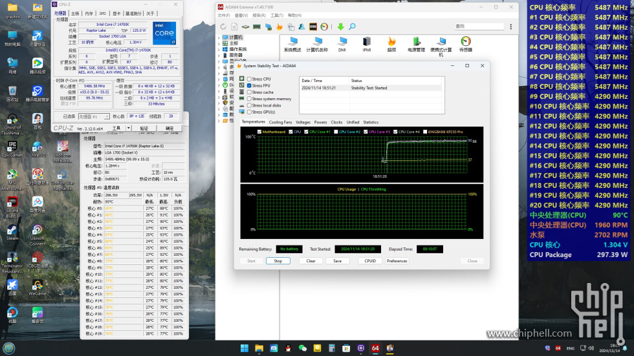Switch to the Statistics tab
Image resolution: width=634 pixels, height=356 pixels.
tap(371, 122)
